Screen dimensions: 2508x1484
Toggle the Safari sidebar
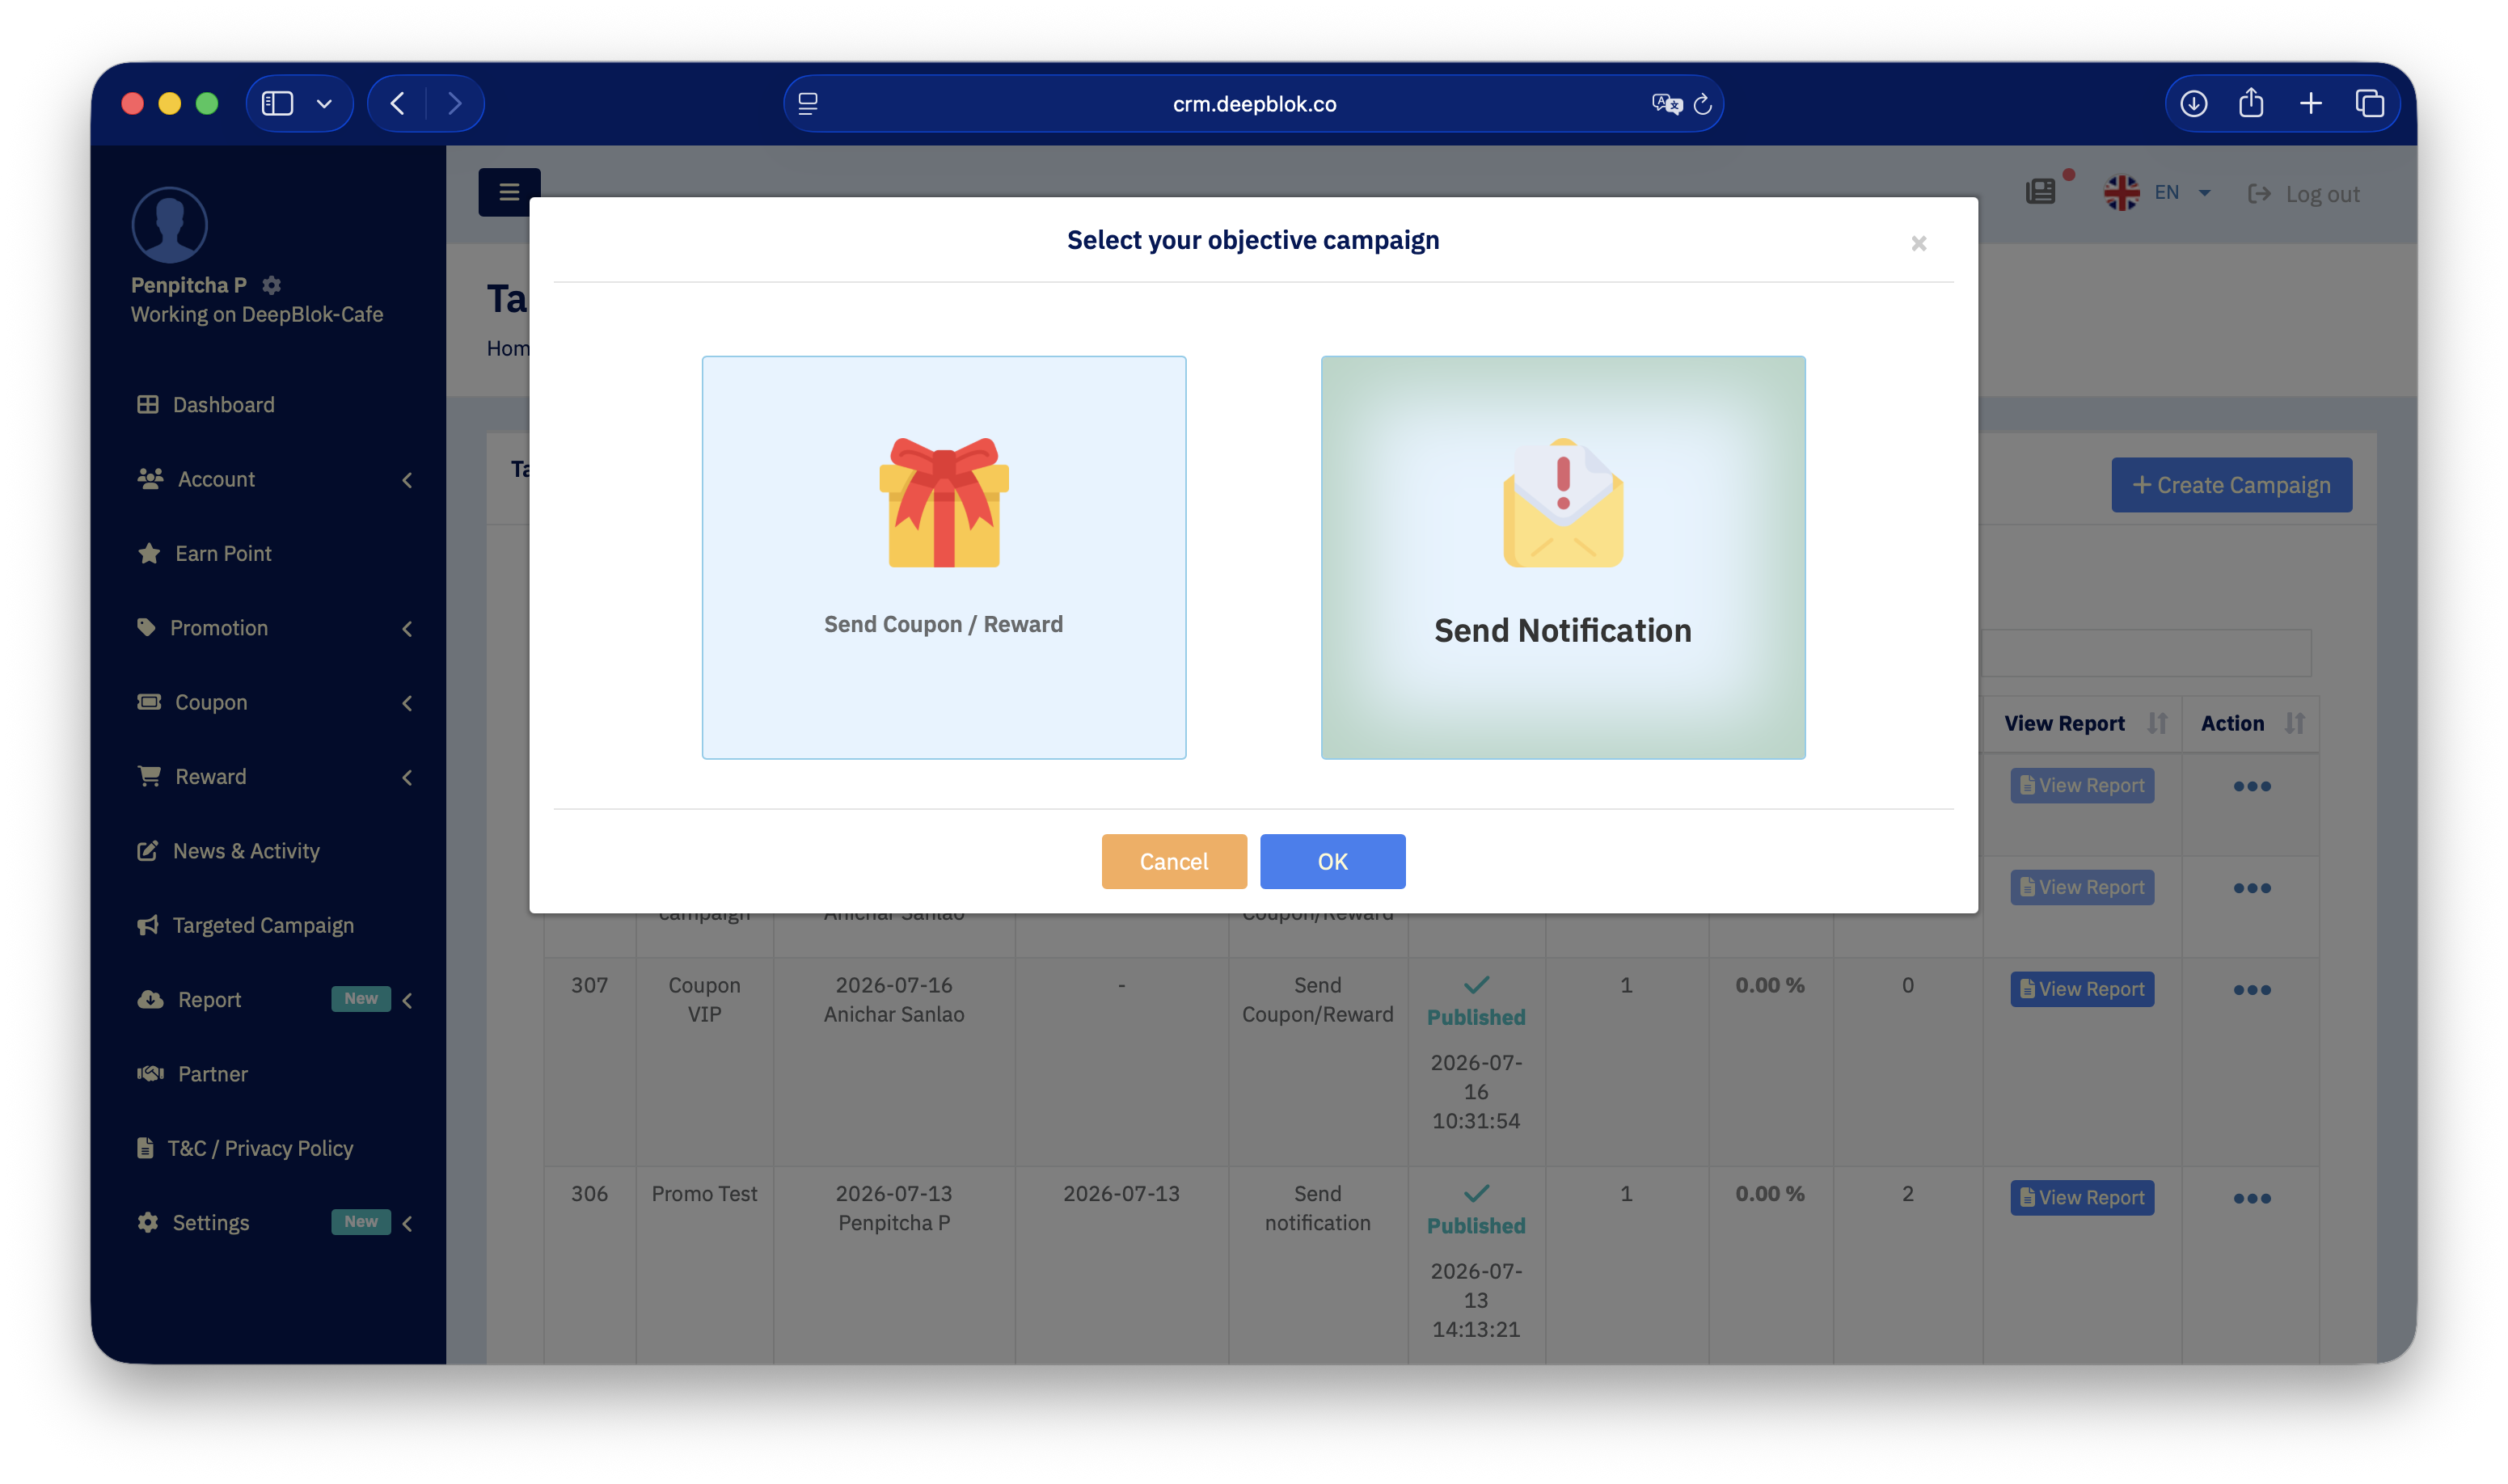pyautogui.click(x=277, y=103)
